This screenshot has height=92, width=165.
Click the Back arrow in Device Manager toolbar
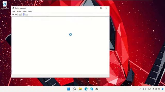point(13,15)
